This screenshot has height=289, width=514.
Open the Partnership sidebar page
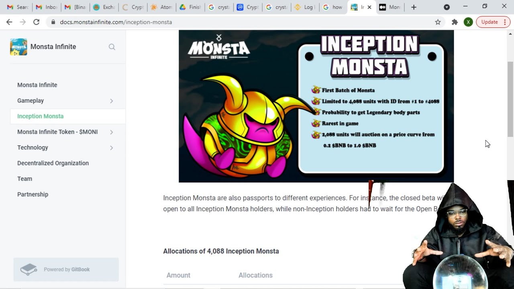[x=33, y=195]
